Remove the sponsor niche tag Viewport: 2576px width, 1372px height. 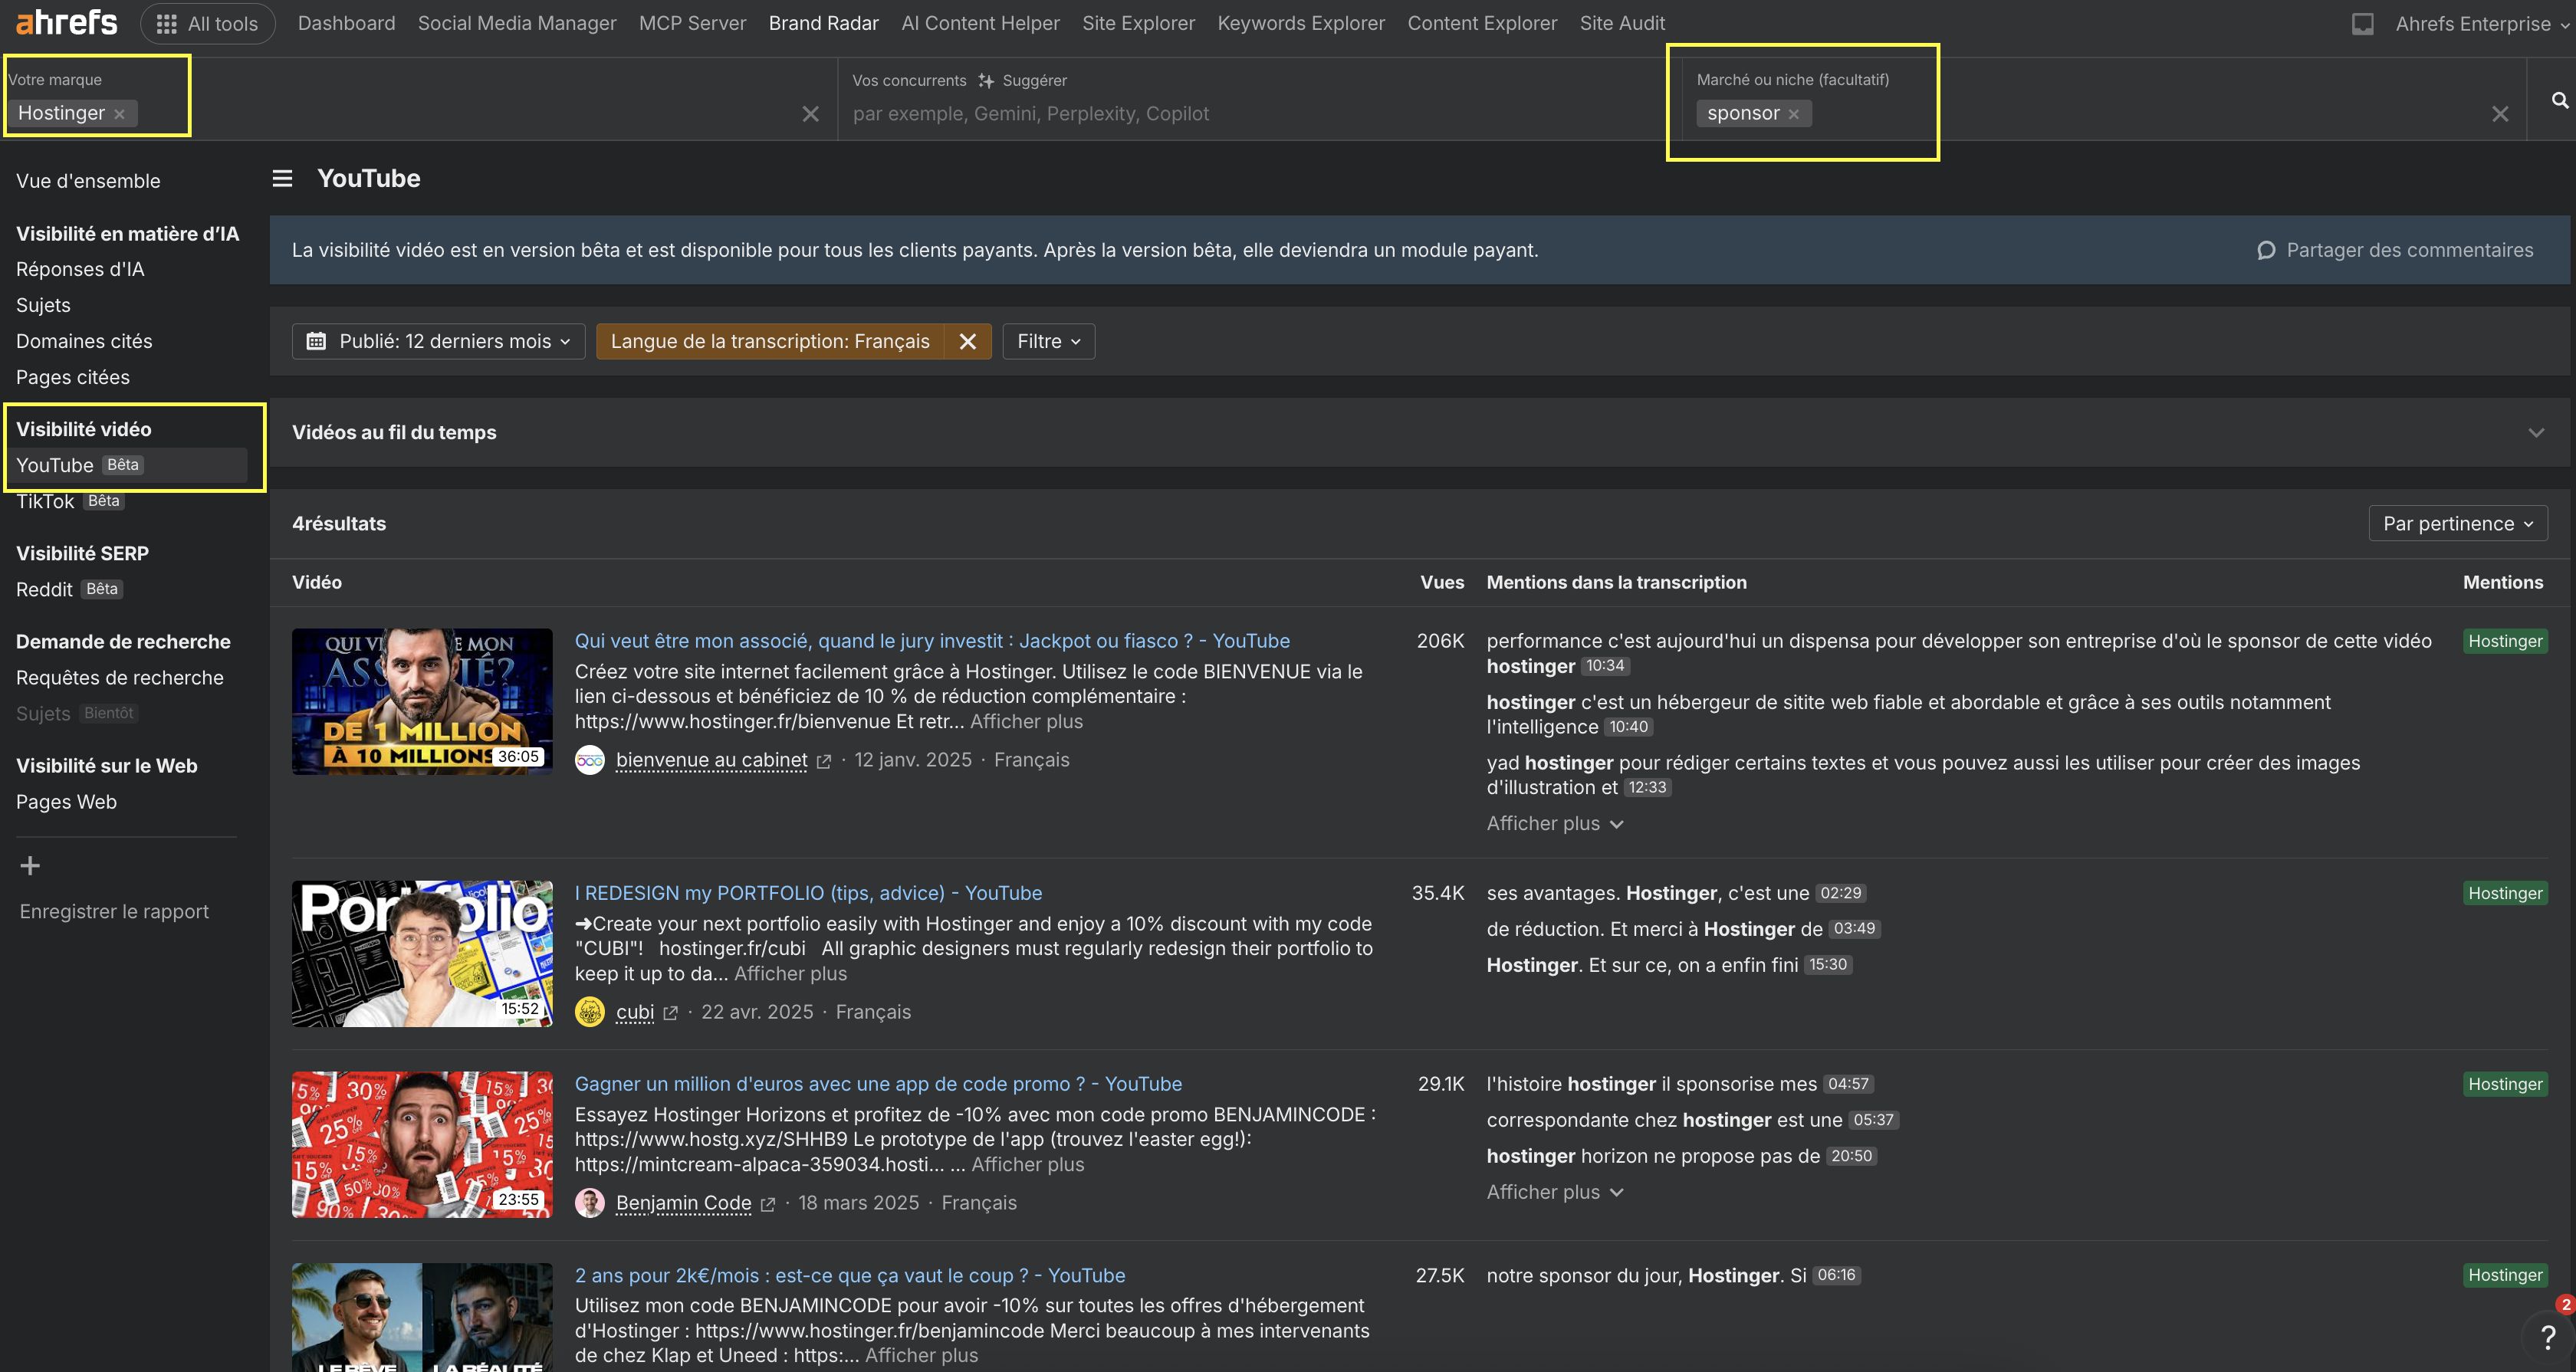click(1794, 114)
